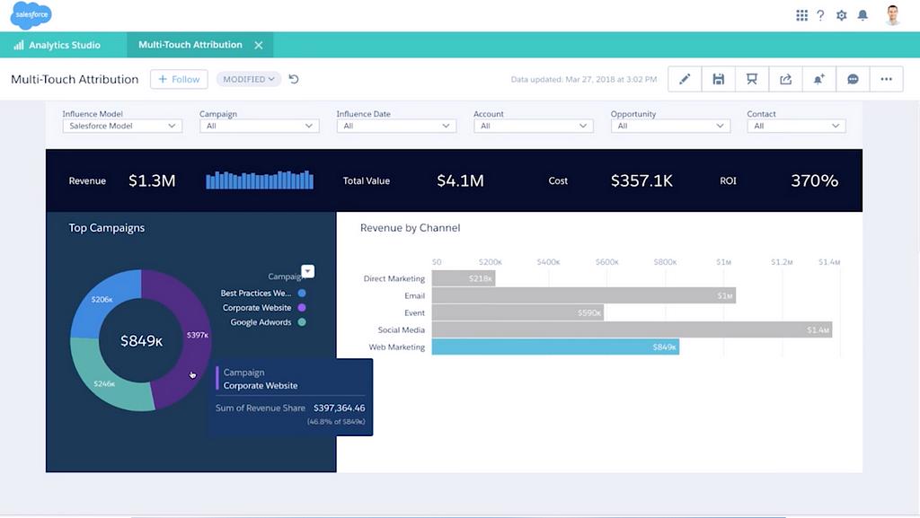Click the Follow button
The height and width of the screenshot is (518, 920).
[179, 79]
